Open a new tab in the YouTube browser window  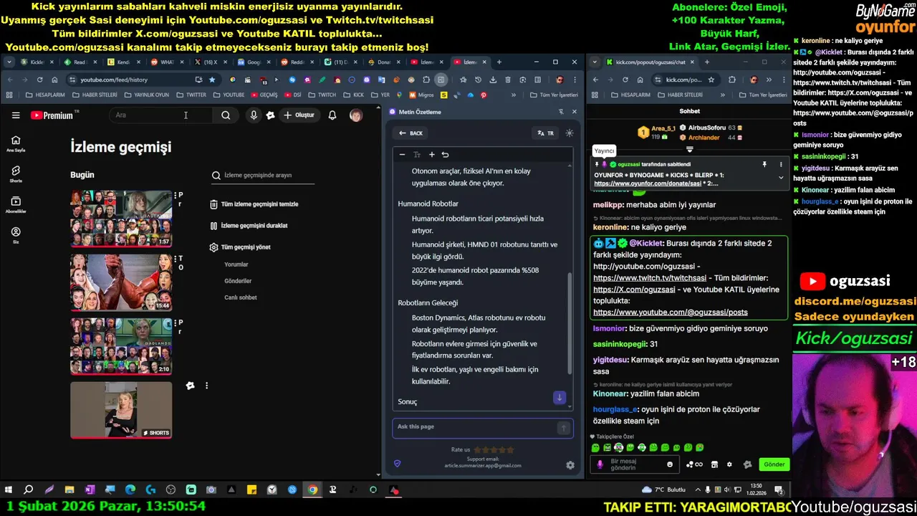coord(499,62)
